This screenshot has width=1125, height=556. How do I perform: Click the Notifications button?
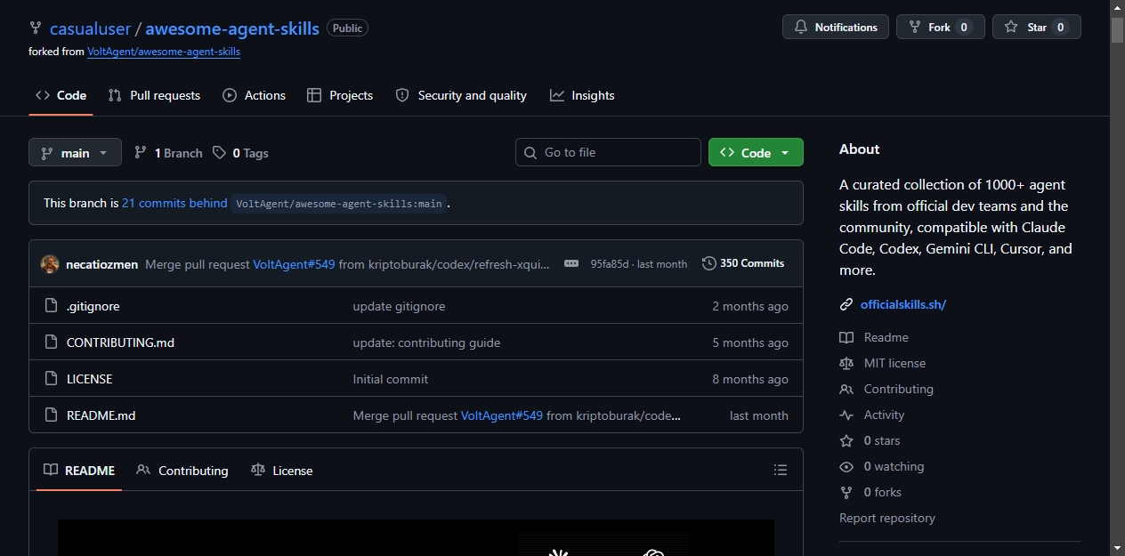coord(836,28)
